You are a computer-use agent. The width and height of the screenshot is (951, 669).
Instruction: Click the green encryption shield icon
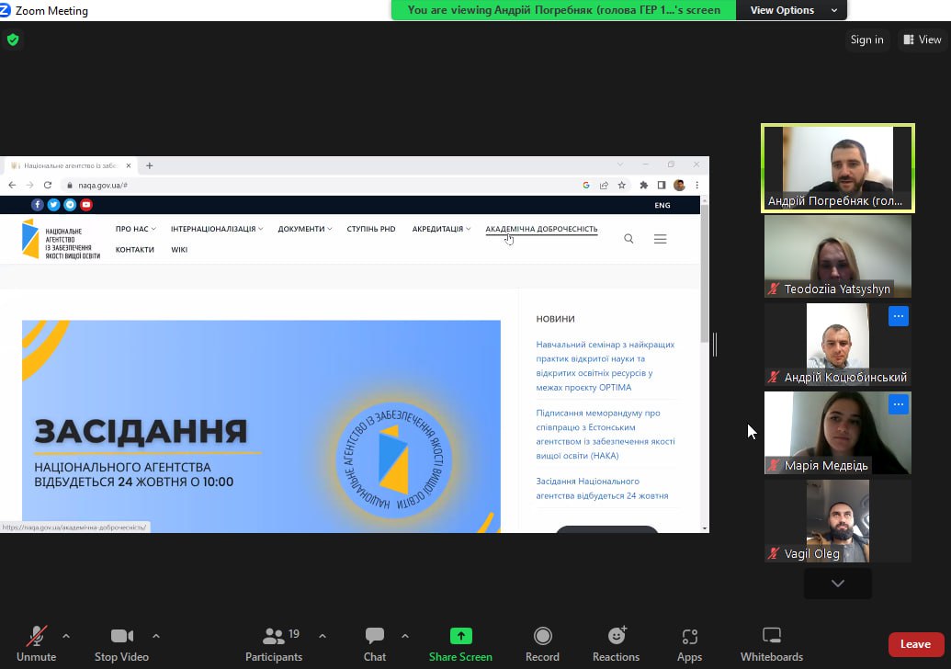point(12,40)
